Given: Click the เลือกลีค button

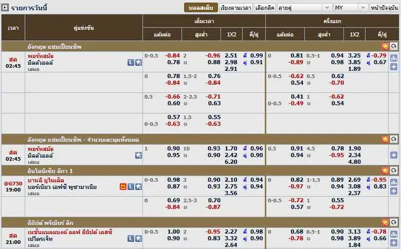Looking at the screenshot, I should click(265, 8).
